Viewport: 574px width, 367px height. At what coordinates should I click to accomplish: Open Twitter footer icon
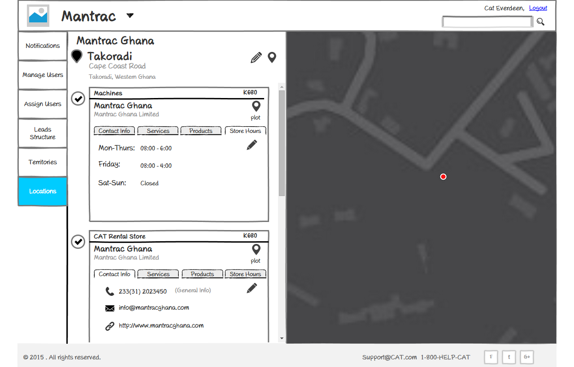(509, 357)
